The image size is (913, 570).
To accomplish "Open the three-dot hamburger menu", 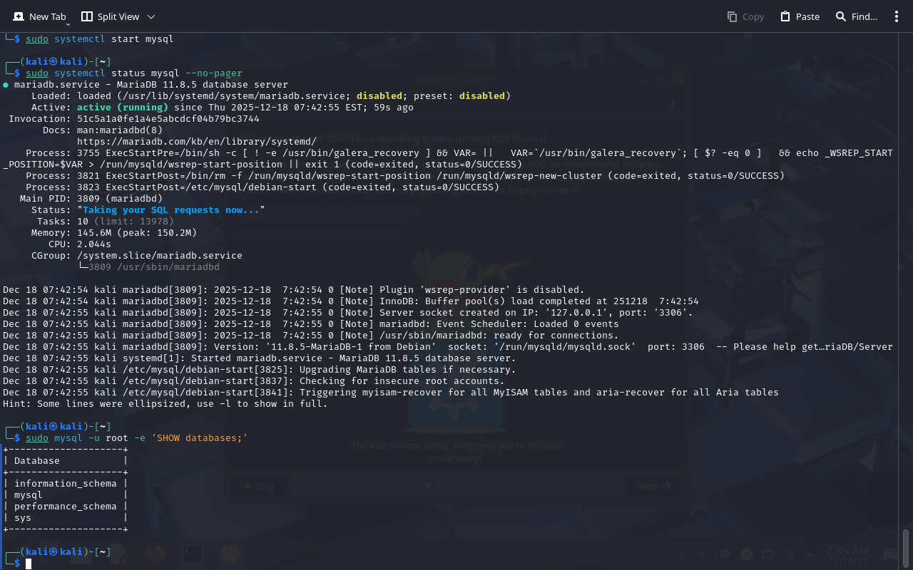I will pos(897,16).
